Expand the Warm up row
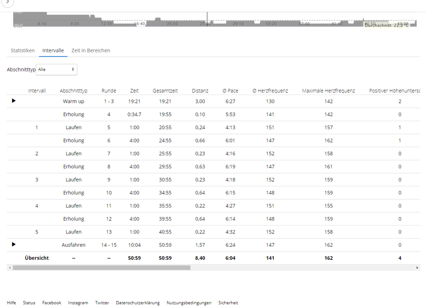426x306 pixels. pyautogui.click(x=14, y=101)
